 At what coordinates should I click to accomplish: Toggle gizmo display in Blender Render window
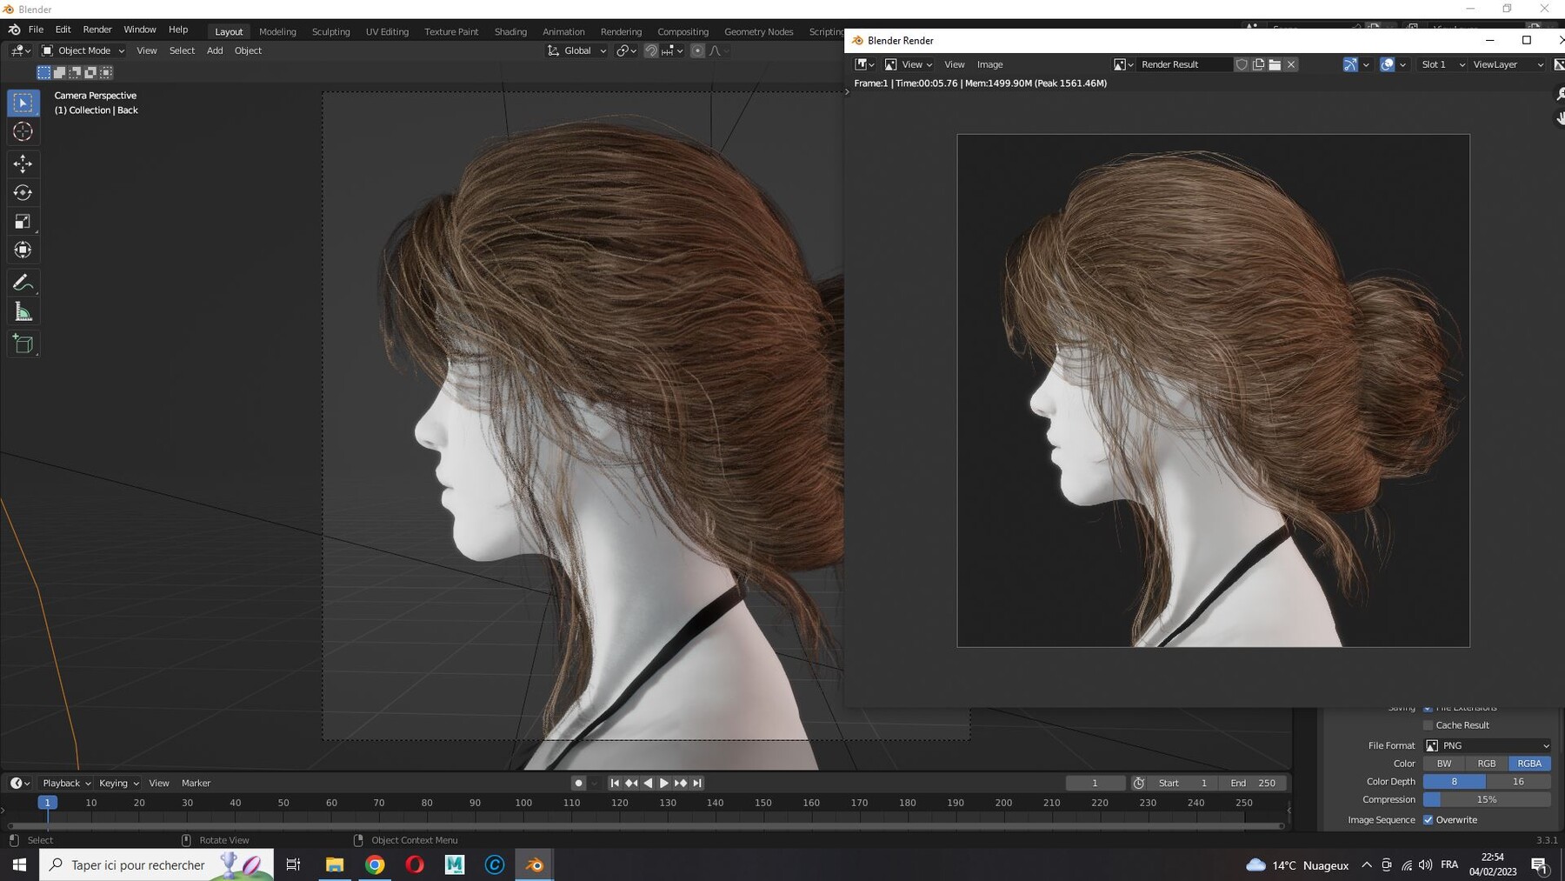point(1350,64)
